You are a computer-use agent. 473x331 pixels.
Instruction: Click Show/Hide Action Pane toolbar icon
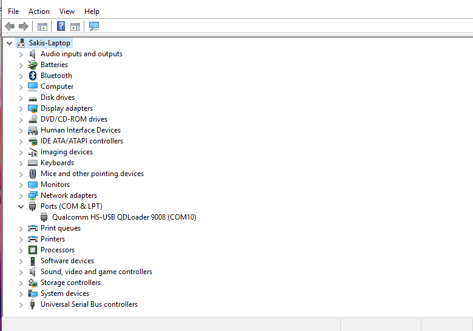(x=75, y=27)
